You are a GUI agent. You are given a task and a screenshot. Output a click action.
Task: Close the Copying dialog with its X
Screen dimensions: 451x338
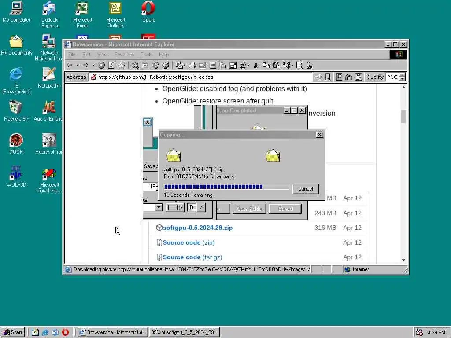320,135
